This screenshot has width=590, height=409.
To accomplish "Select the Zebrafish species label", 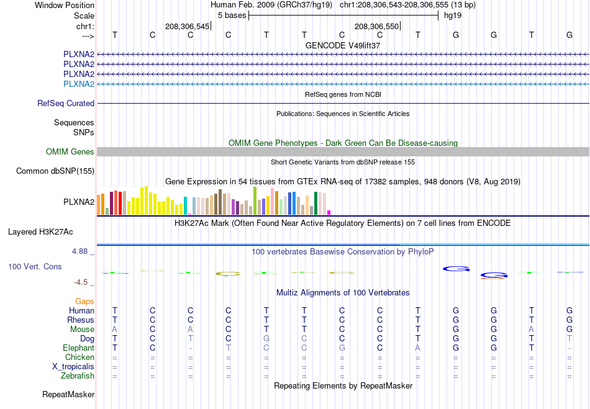I will click(x=78, y=376).
